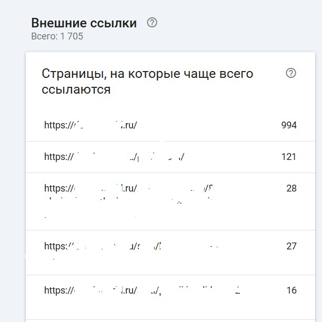
Task: Click the Внешние ссылки heading
Action: click(x=84, y=23)
